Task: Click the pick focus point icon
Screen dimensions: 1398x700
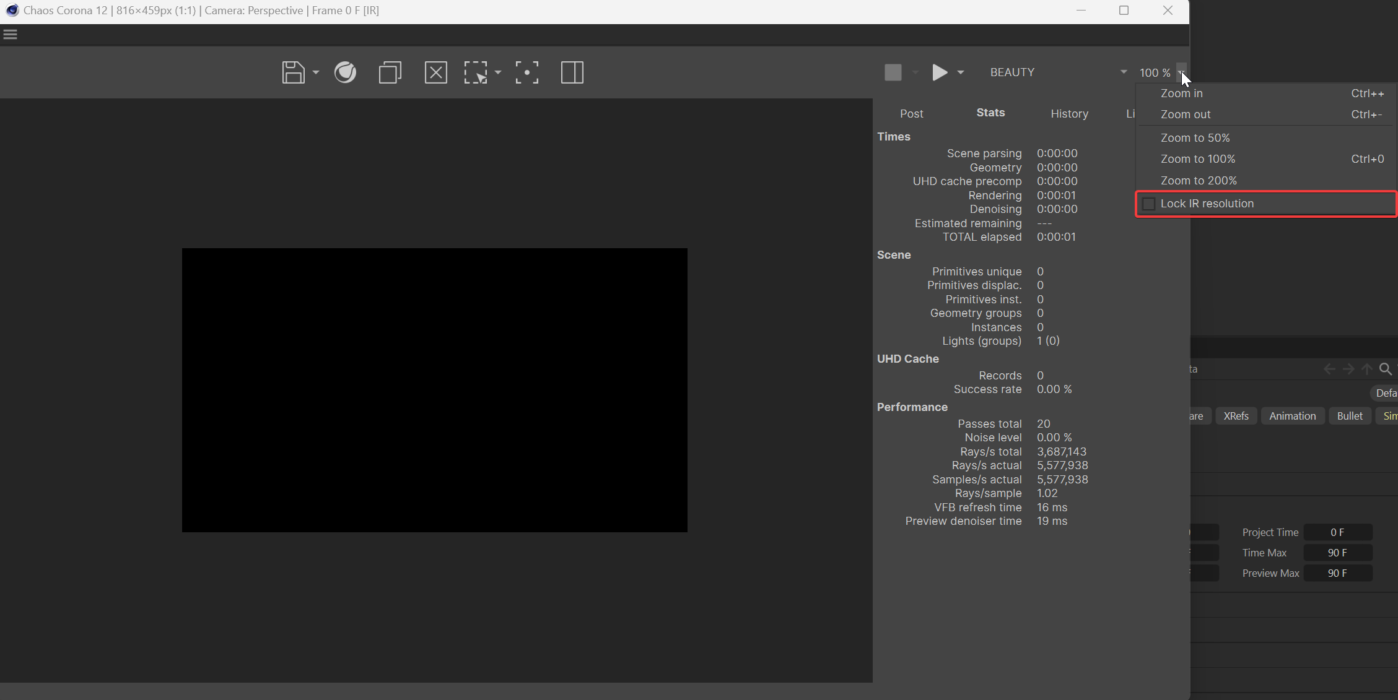Action: [526, 72]
